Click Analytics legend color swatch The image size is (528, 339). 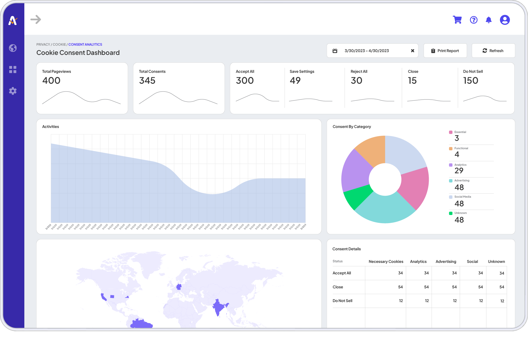(451, 165)
